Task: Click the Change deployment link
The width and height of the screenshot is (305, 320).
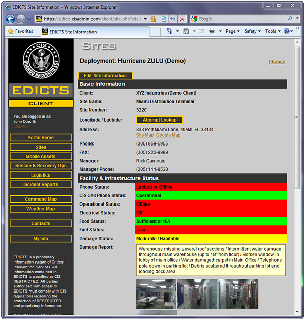Action: click(277, 62)
